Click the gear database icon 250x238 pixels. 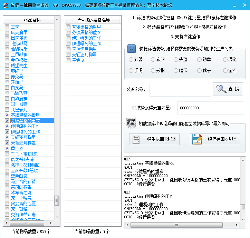click(131, 123)
